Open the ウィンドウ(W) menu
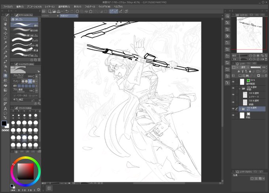This screenshot has height=193, width=269. pyautogui.click(x=104, y=6)
